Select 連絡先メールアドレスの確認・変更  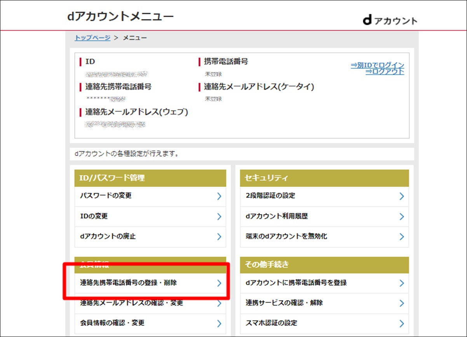point(150,303)
